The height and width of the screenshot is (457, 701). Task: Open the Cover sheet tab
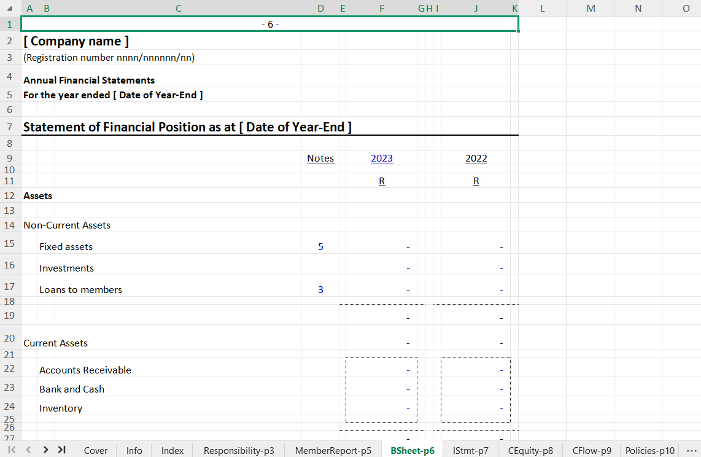pos(95,450)
